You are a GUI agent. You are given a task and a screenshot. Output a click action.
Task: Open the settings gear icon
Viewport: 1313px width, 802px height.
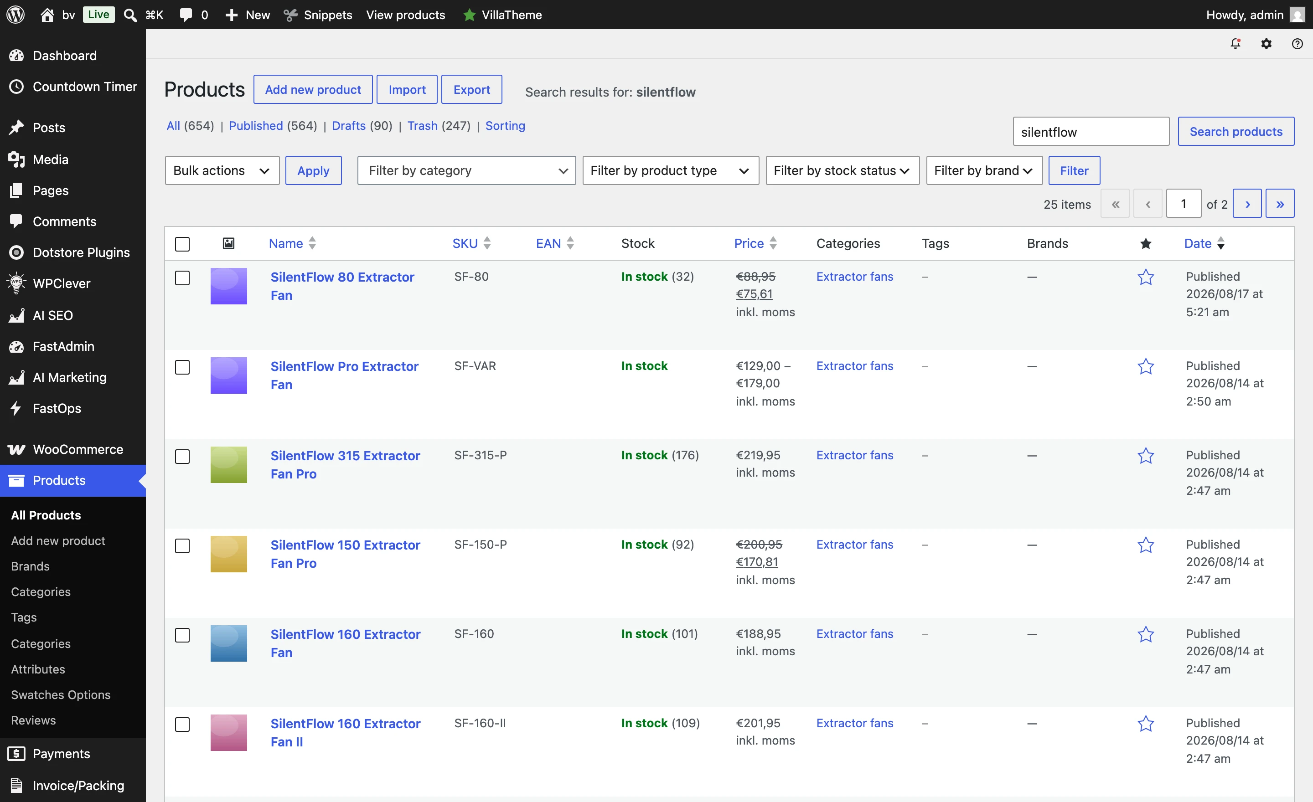1266,44
